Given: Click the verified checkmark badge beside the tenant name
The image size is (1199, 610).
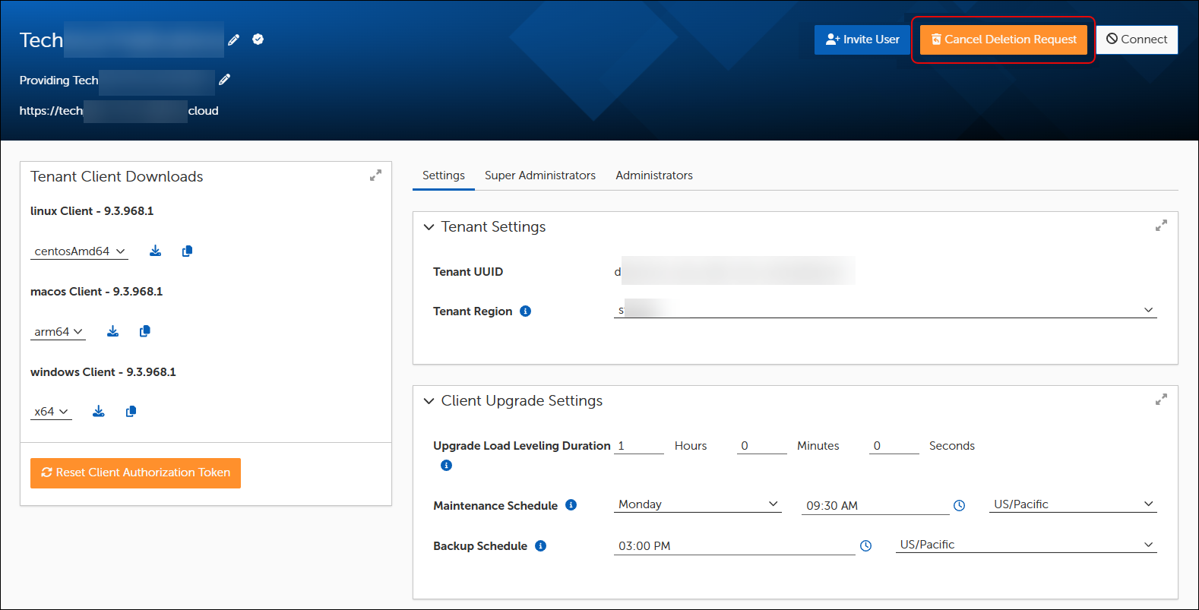Looking at the screenshot, I should pyautogui.click(x=258, y=40).
